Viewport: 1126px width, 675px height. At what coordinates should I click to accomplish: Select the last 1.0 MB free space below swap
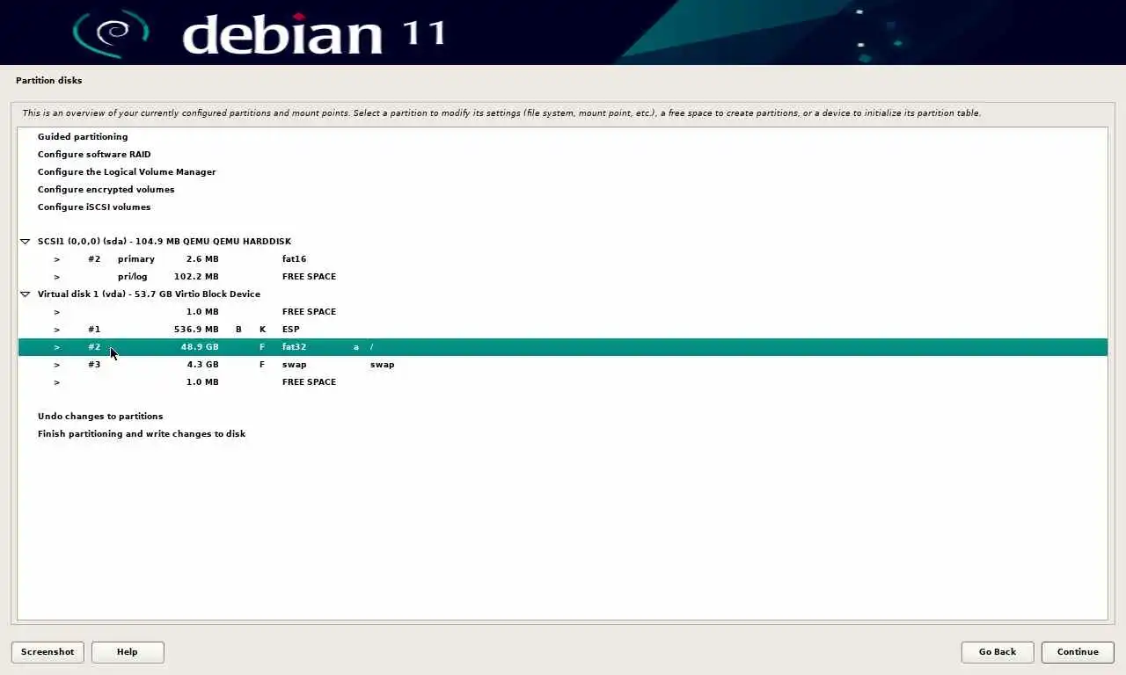click(x=563, y=382)
